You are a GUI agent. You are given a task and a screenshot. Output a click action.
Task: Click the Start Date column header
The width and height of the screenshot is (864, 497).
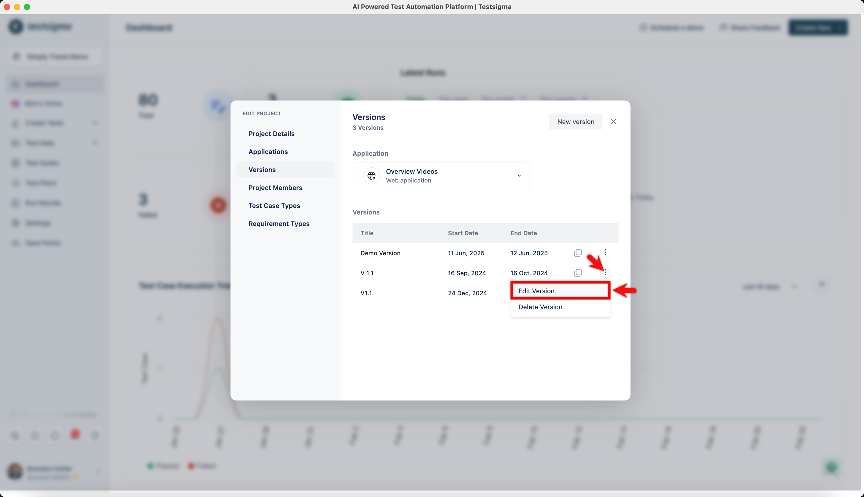click(462, 233)
